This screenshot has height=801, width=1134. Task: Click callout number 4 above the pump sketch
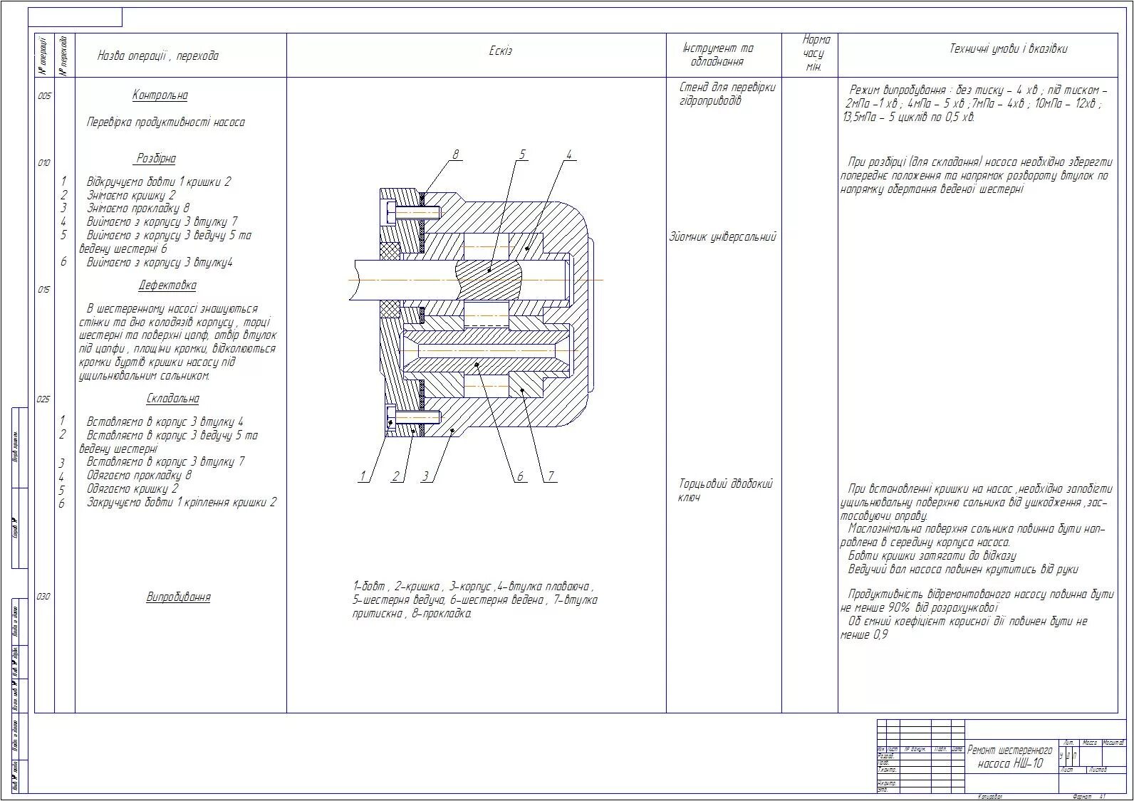[x=569, y=155]
